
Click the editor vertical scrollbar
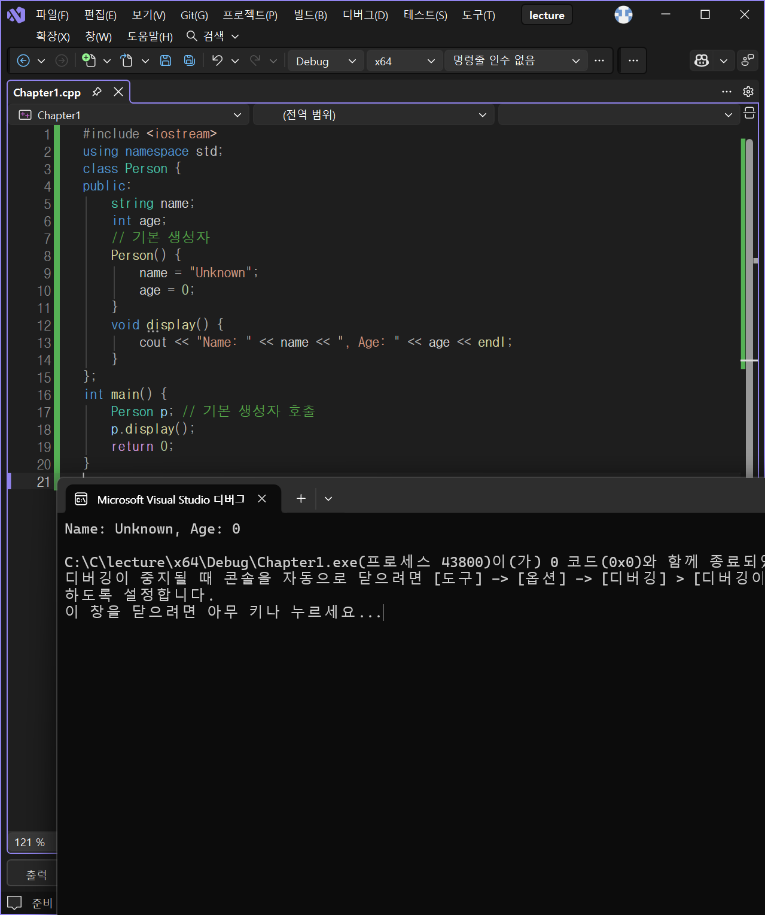[749, 307]
